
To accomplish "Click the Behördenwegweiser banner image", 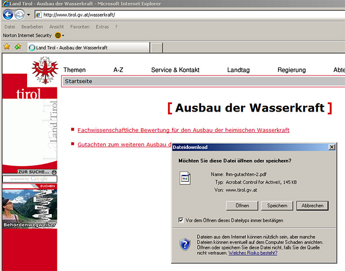I will coord(29,206).
